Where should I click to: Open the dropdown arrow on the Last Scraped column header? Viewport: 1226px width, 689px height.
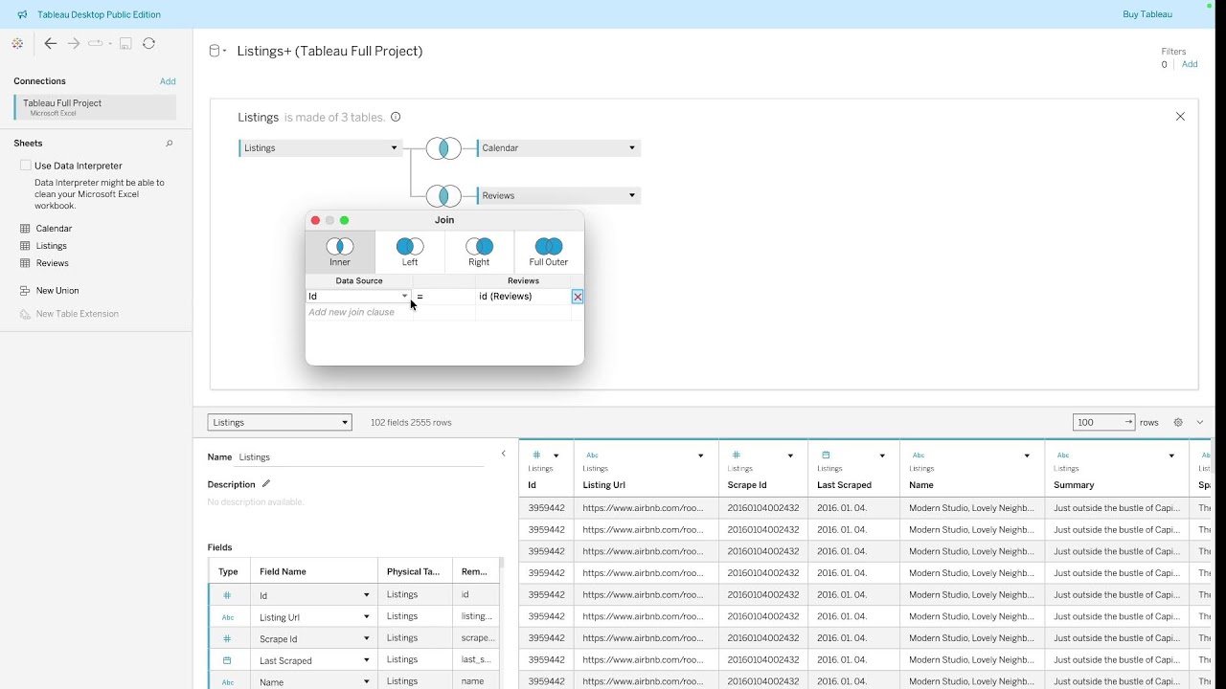[882, 456]
